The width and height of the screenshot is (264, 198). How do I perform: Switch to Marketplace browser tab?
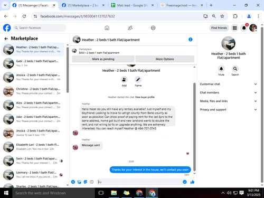pyautogui.click(x=83, y=5)
